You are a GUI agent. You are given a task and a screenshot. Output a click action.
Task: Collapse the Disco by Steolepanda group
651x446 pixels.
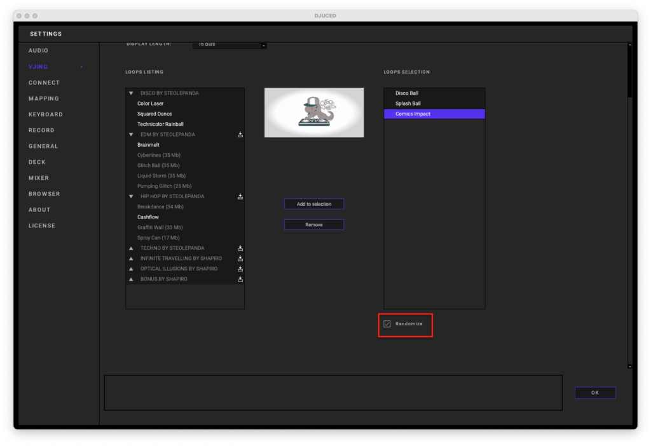click(x=131, y=93)
